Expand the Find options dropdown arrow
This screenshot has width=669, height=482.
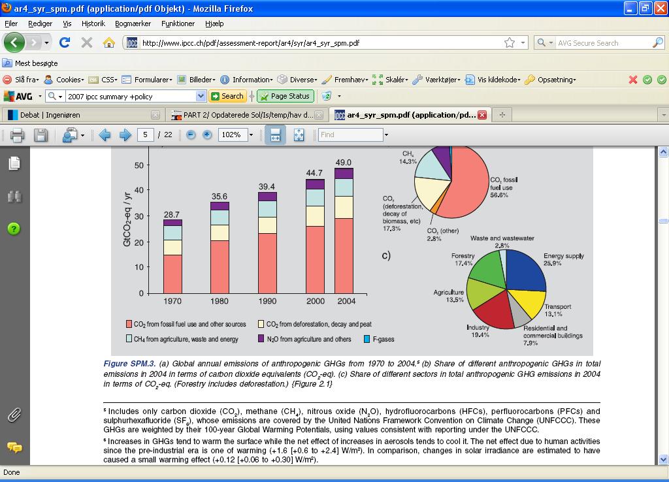(386, 135)
